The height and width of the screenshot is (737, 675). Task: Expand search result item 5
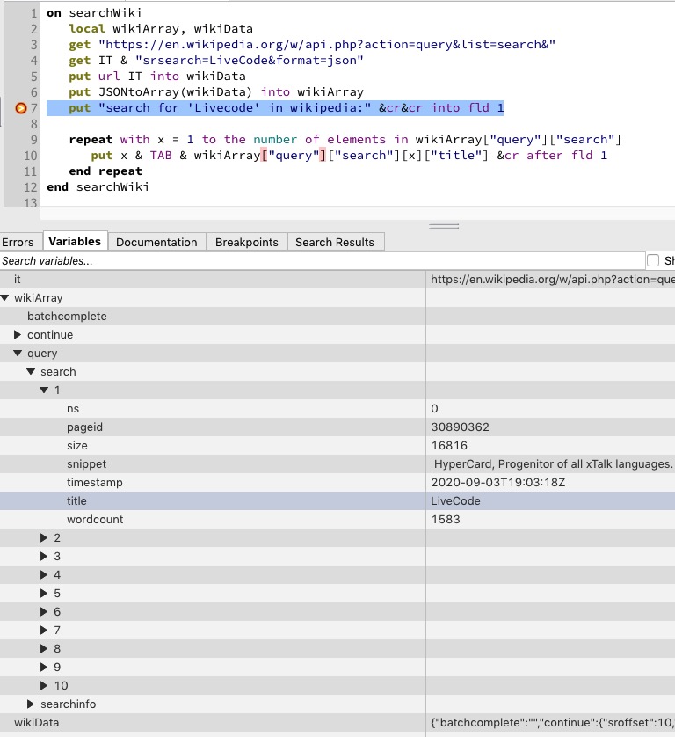45,594
